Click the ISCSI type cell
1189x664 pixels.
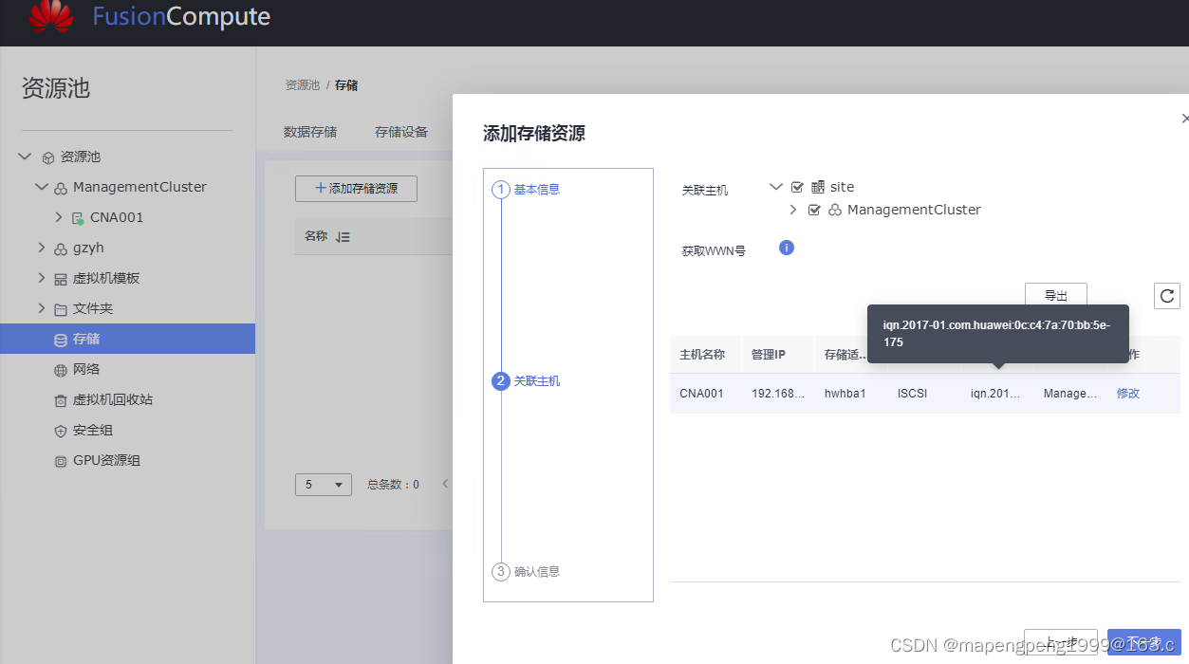coord(912,393)
